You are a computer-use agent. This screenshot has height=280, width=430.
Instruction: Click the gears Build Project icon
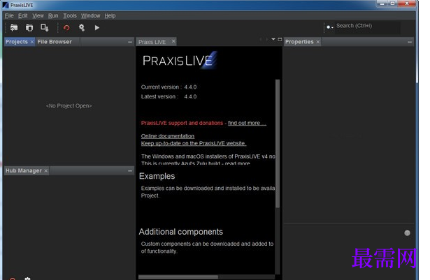click(x=82, y=28)
